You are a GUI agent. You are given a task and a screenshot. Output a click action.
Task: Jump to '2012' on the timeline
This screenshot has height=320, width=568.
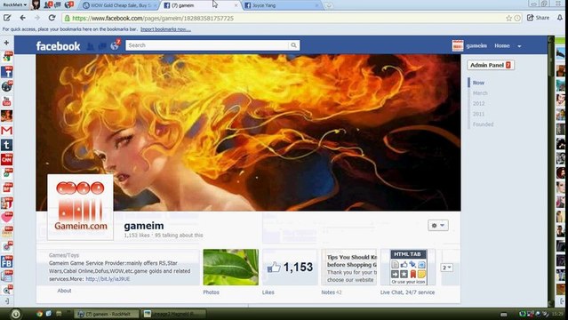point(478,104)
